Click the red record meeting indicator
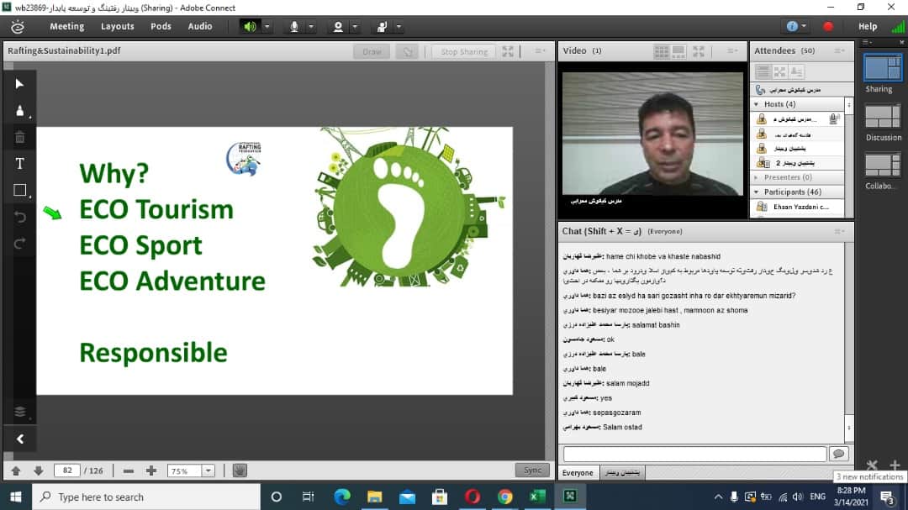The height and width of the screenshot is (510, 908). point(827,26)
